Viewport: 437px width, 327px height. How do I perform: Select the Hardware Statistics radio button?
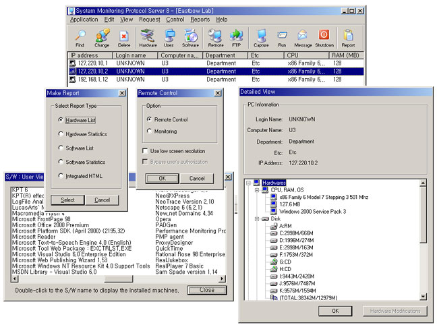click(61, 133)
